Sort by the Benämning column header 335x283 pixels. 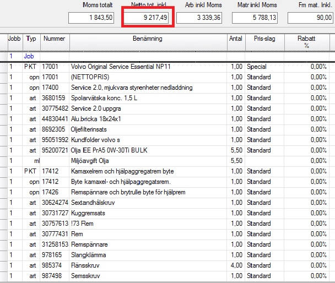(148, 40)
